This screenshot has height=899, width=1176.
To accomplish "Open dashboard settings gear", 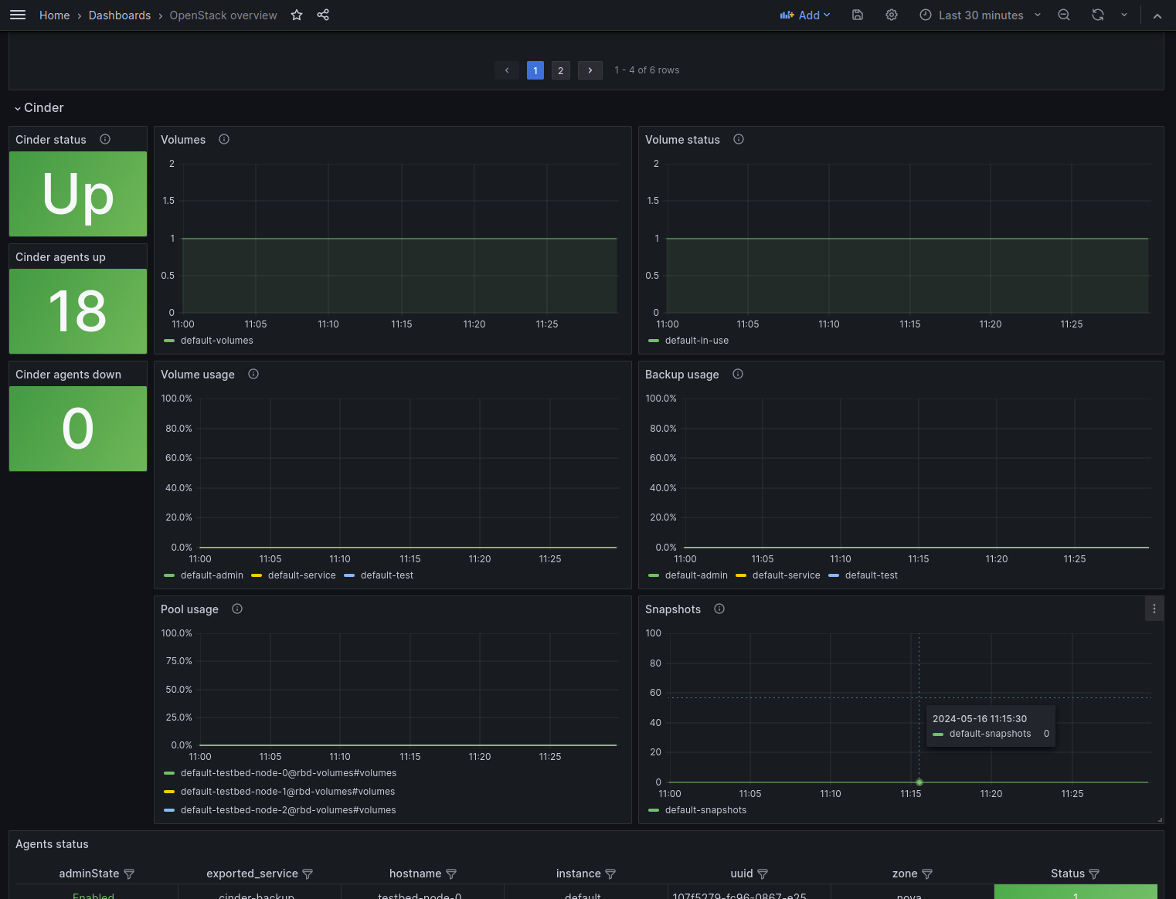I will (x=892, y=15).
